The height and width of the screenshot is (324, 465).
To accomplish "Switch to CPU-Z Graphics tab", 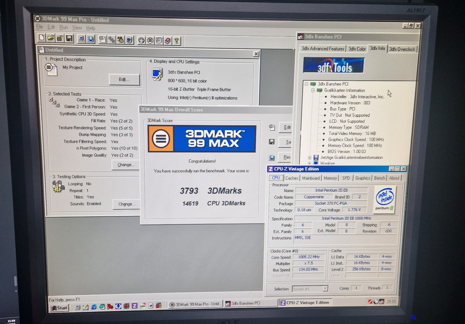I will tap(363, 178).
